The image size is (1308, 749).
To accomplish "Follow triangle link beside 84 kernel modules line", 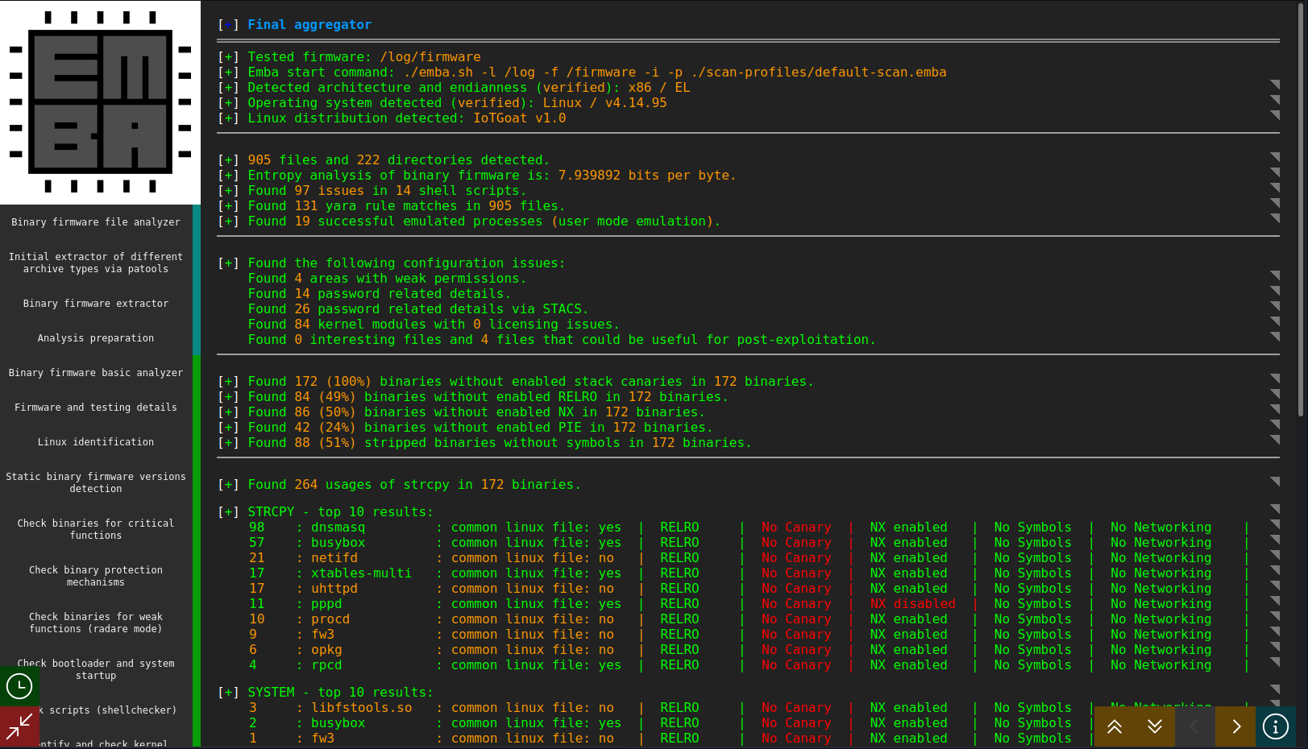I will pyautogui.click(x=1275, y=321).
